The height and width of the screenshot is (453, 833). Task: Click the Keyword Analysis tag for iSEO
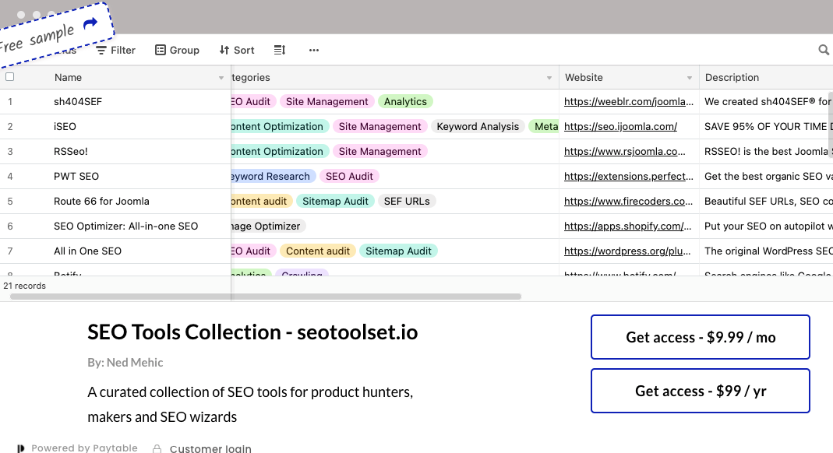478,126
